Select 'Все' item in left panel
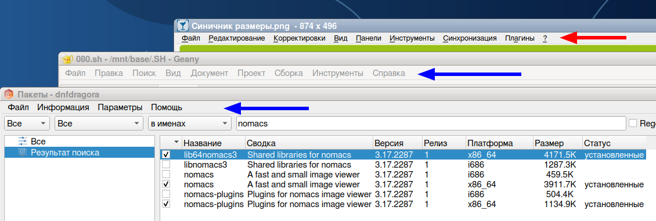The width and height of the screenshot is (656, 221). pyautogui.click(x=80, y=142)
